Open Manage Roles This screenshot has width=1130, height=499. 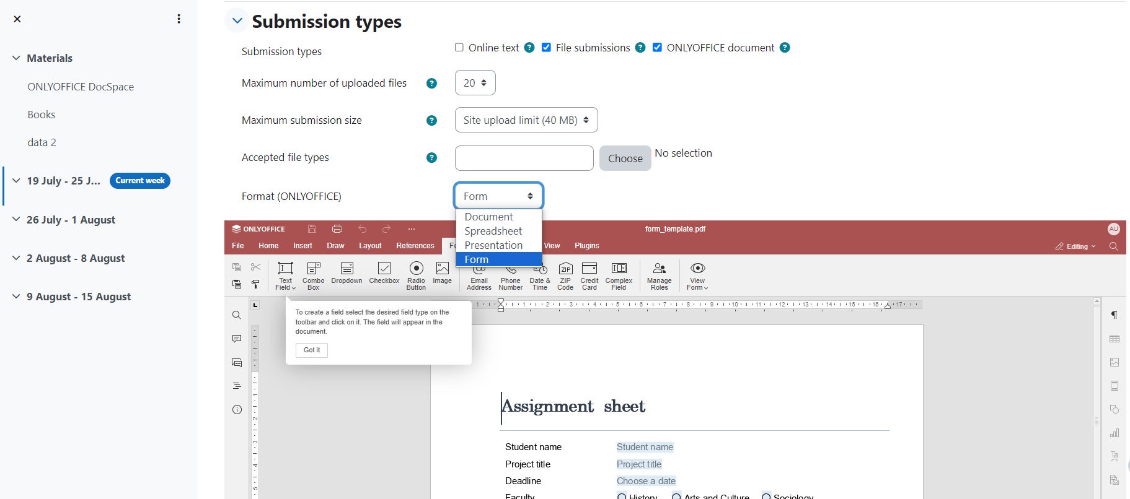(660, 276)
